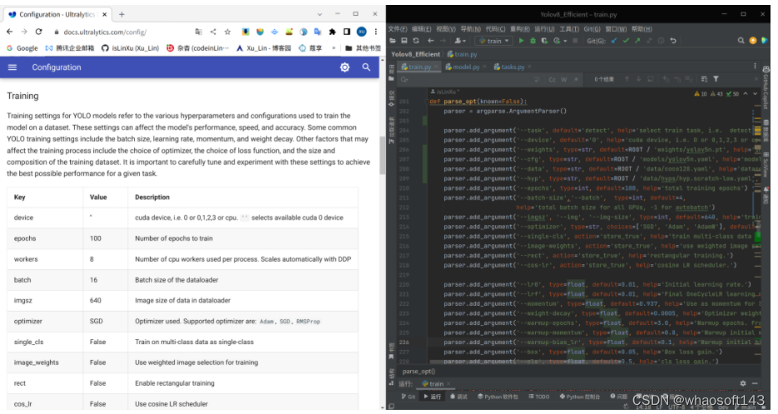This screenshot has height=414, width=778.
Task: Hide the run panel with minus icon
Action: coord(755,383)
